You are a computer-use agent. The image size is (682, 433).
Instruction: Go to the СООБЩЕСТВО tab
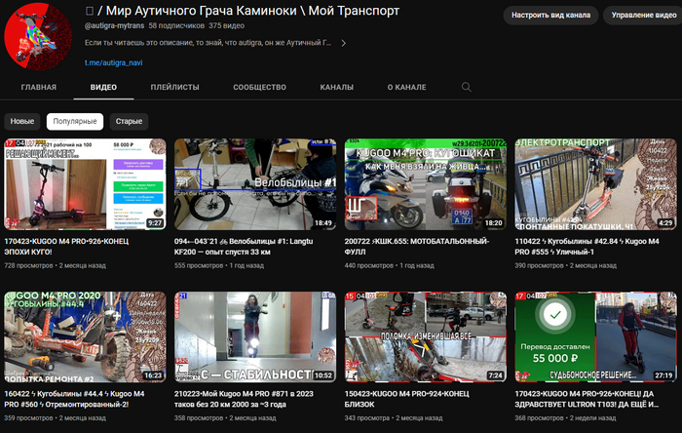pos(259,87)
